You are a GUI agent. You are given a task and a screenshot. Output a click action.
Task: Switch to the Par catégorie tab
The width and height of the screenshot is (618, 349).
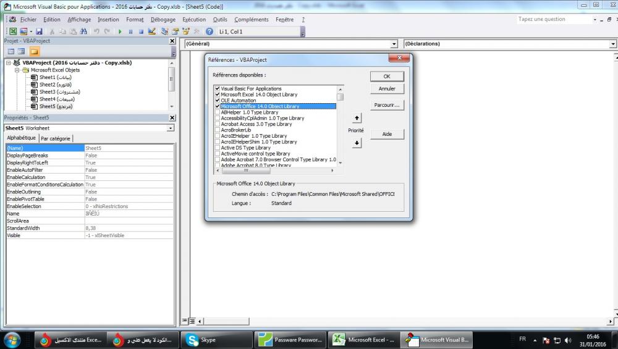[x=56, y=138]
